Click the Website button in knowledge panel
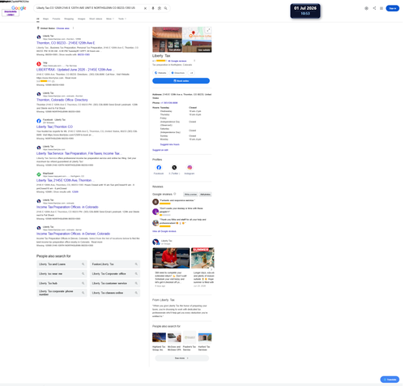 (160, 73)
